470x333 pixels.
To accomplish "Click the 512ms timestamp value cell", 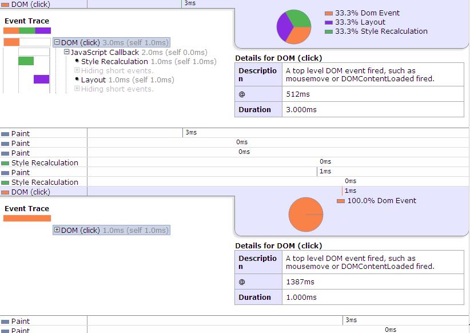I will [x=372, y=94].
